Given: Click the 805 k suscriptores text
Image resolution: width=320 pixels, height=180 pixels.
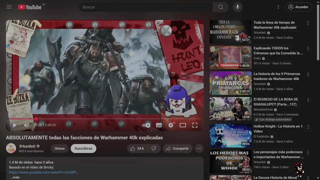Looking at the screenshot, I should [31, 151].
